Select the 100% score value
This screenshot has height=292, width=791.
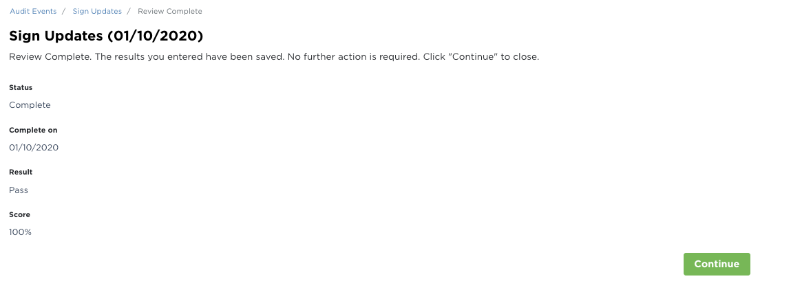[20, 232]
